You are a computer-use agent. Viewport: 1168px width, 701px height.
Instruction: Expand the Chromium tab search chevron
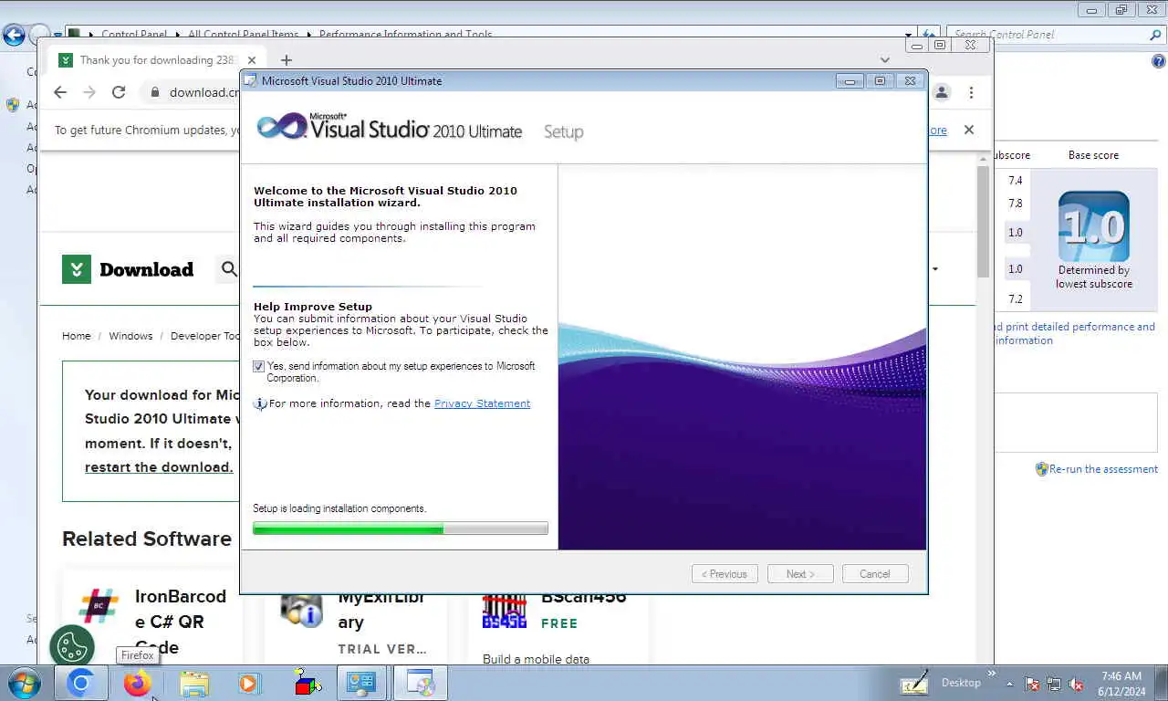click(884, 60)
